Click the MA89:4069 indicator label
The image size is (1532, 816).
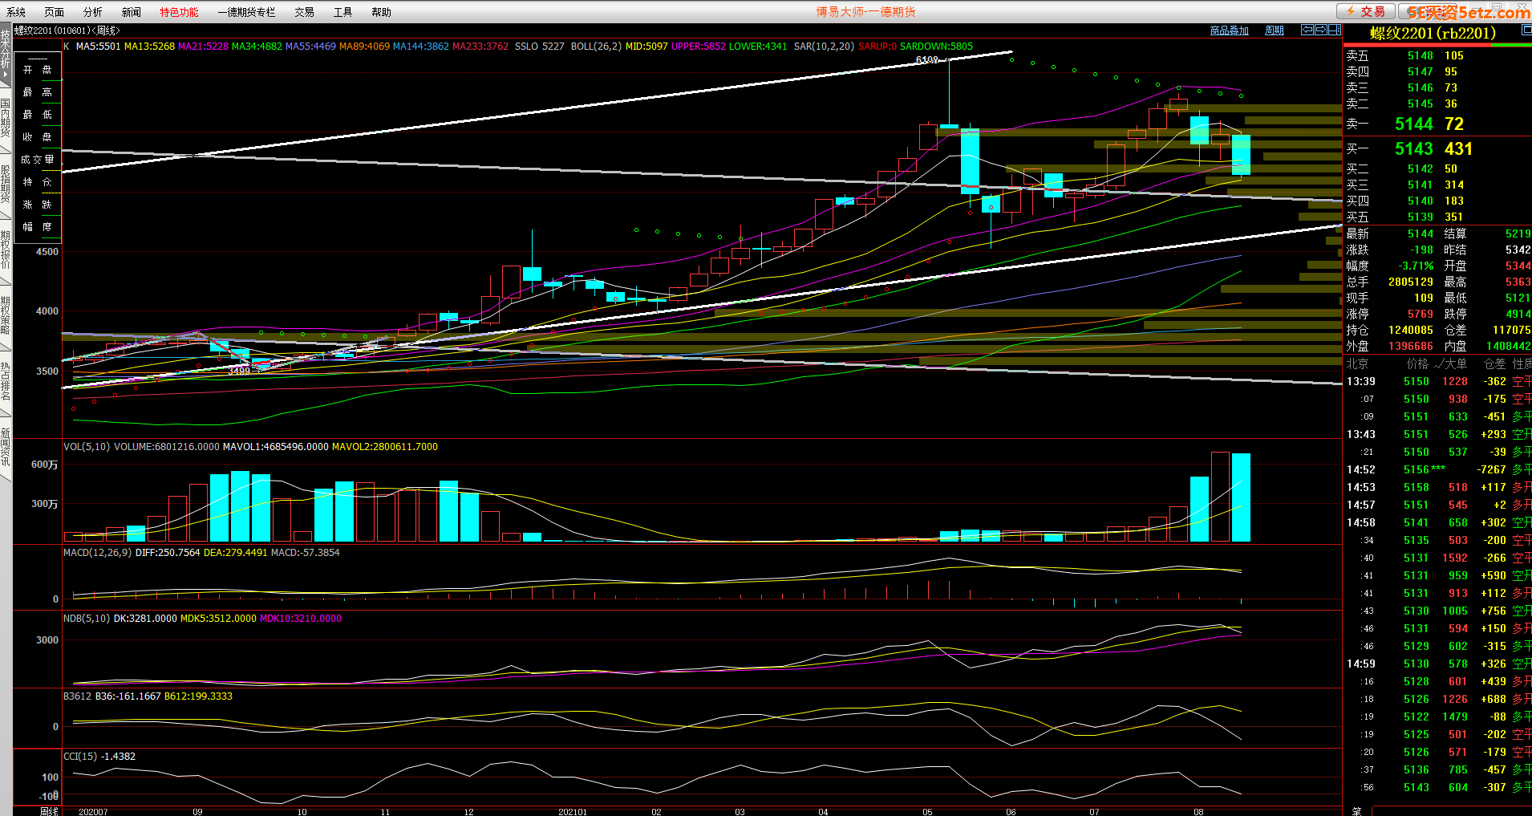[364, 47]
